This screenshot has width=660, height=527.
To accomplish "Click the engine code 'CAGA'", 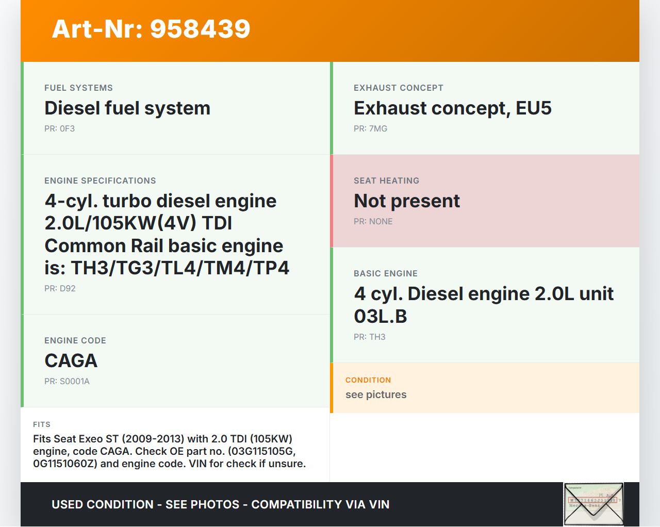I will pyautogui.click(x=71, y=361).
